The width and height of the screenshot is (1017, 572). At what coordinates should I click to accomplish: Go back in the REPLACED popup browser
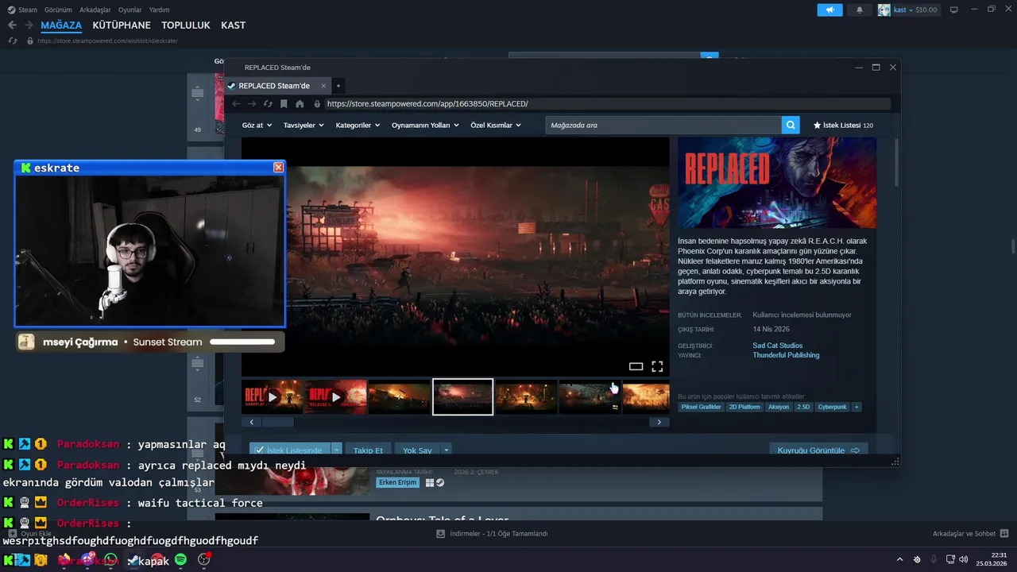coord(236,104)
